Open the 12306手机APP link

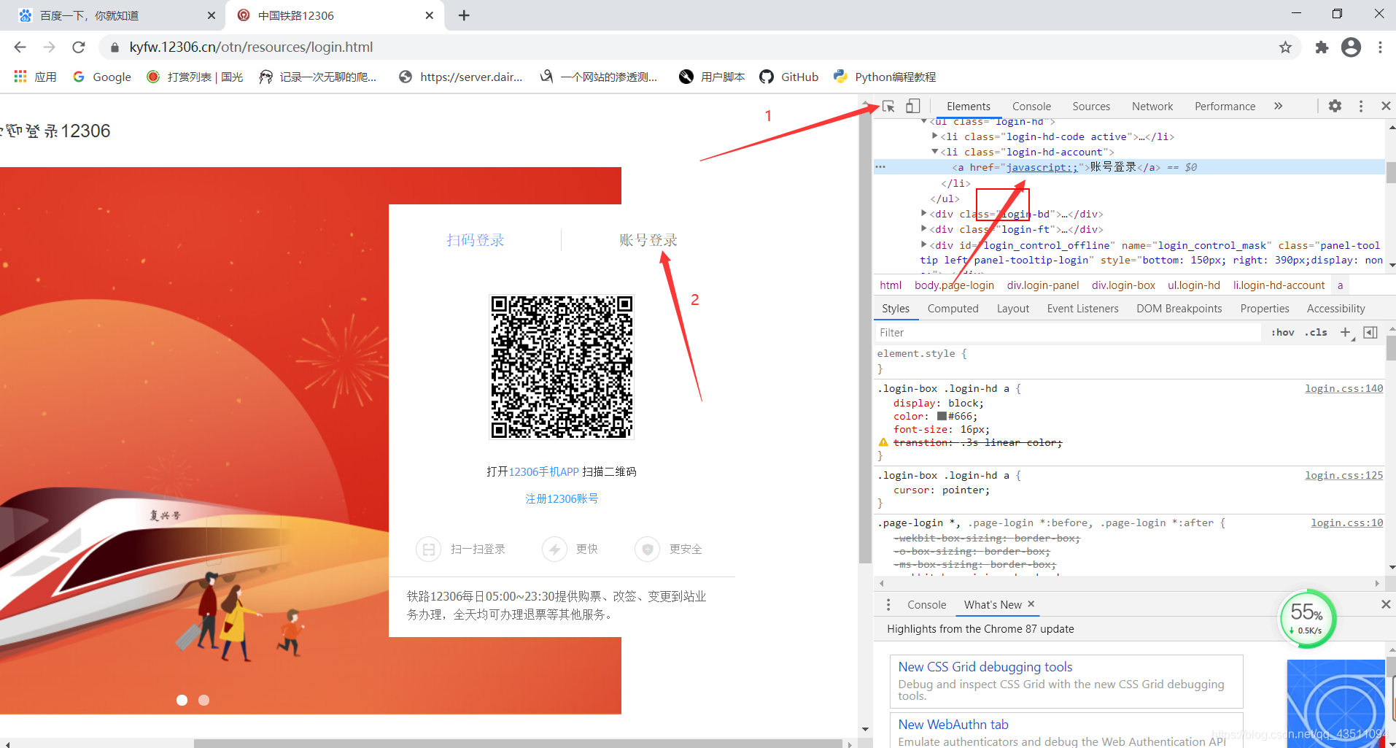[x=544, y=472]
